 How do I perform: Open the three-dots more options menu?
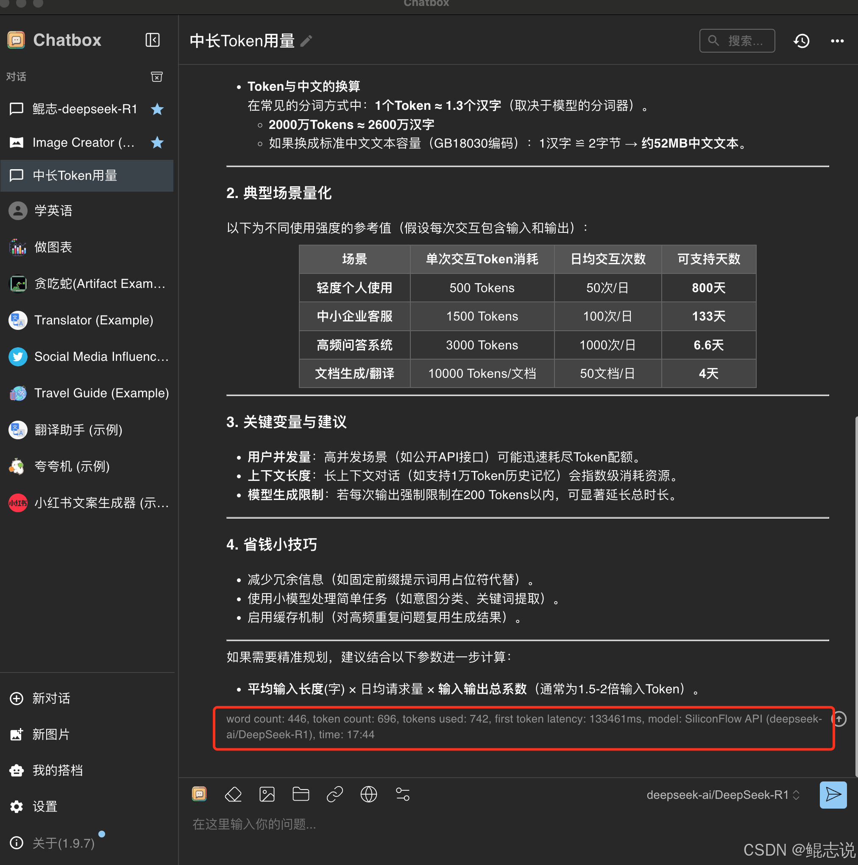837,41
